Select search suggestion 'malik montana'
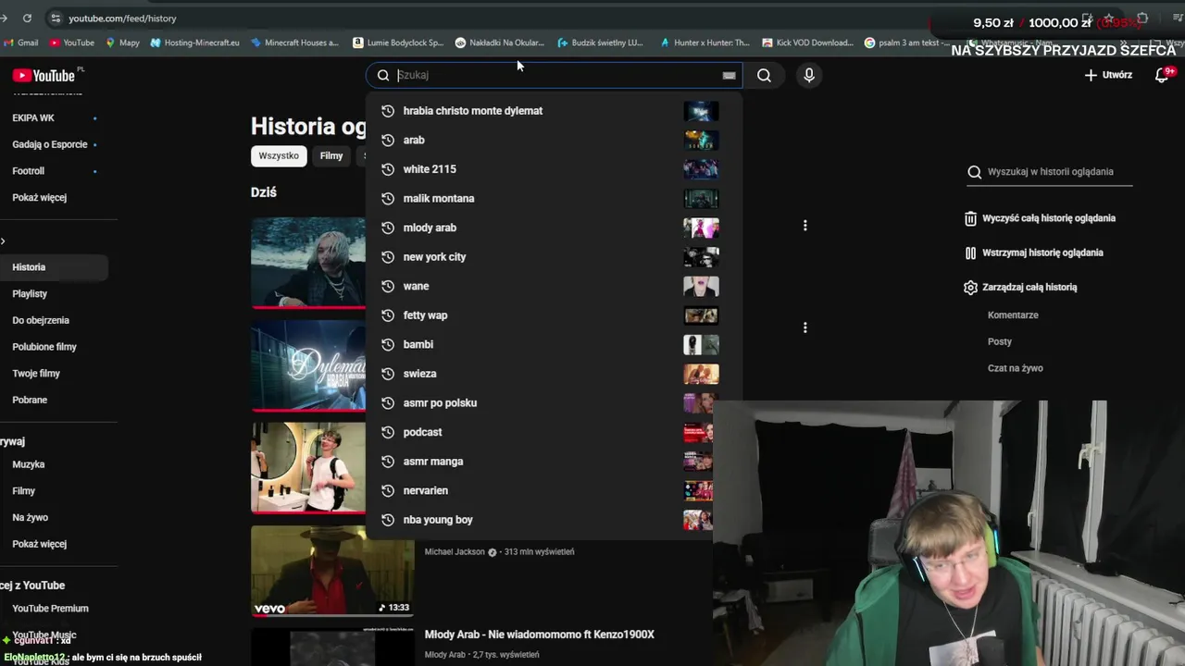1185x666 pixels. pos(554,198)
